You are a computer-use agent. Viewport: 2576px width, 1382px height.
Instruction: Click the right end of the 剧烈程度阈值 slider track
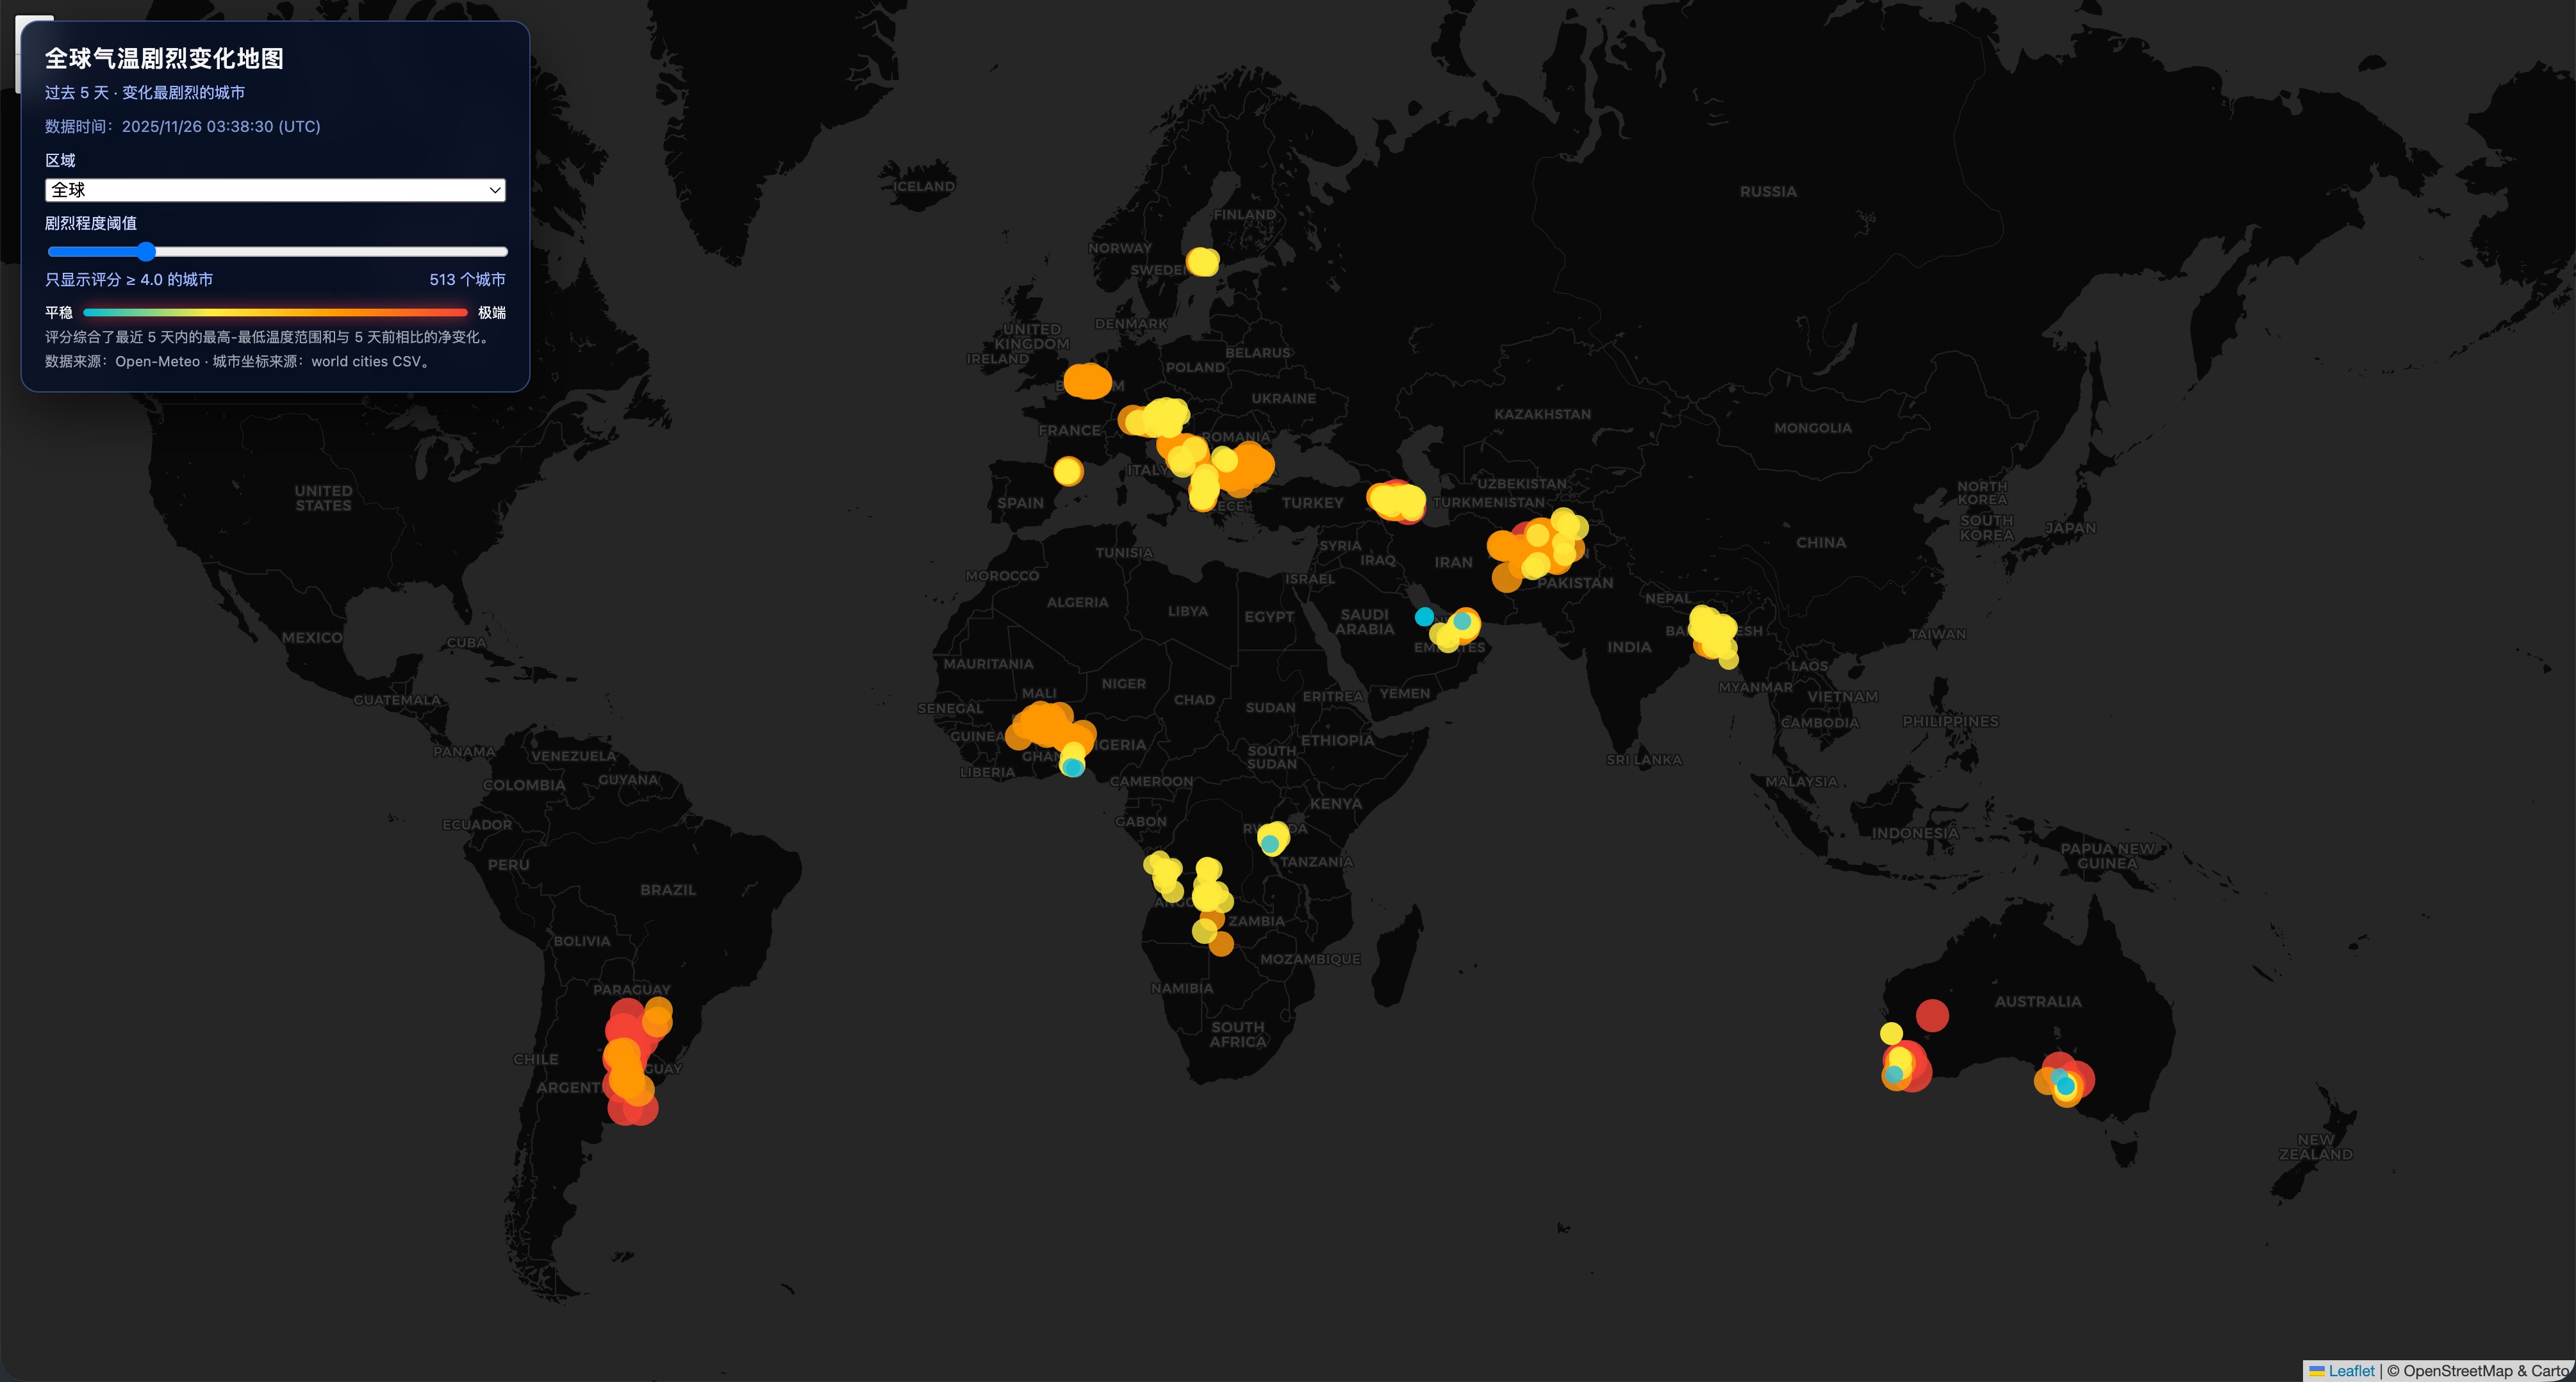click(503, 251)
